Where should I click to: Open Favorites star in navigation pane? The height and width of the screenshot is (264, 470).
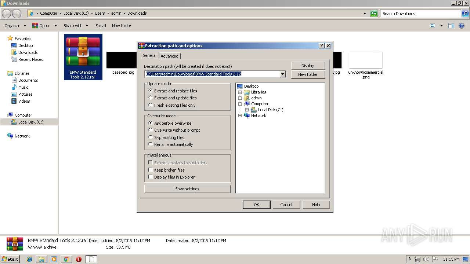point(10,38)
